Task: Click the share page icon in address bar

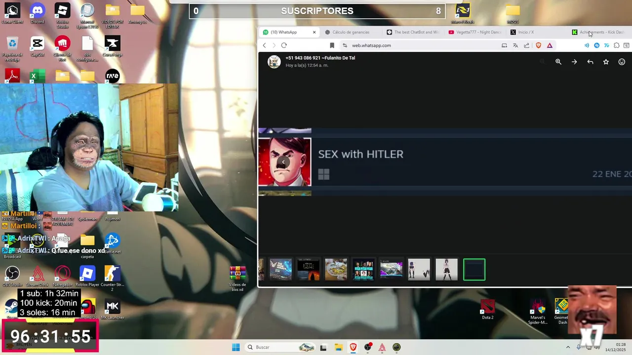Action: pos(527,45)
